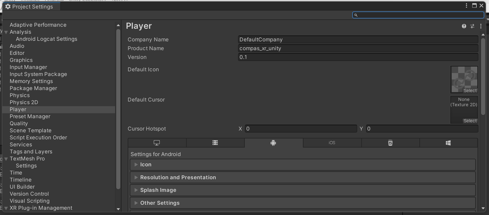489x215 pixels.
Task: Open the Player panel three-dot menu
Action: coord(481,26)
